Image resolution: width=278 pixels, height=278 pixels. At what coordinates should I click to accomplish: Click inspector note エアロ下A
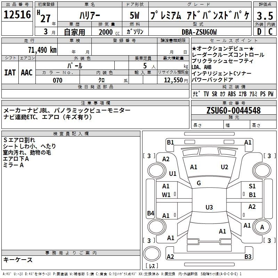16,159
